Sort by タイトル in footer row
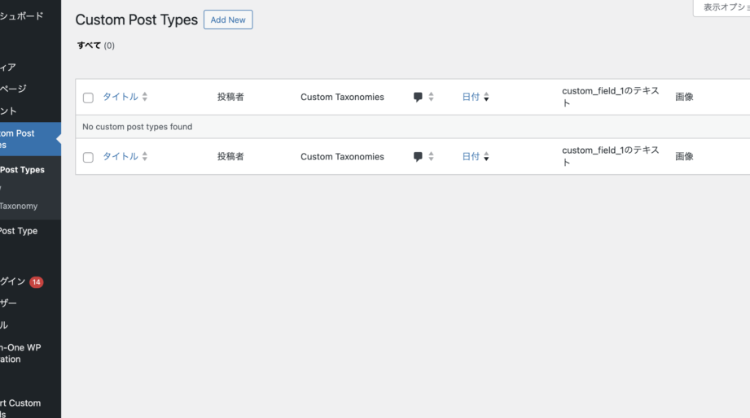 [x=121, y=156]
